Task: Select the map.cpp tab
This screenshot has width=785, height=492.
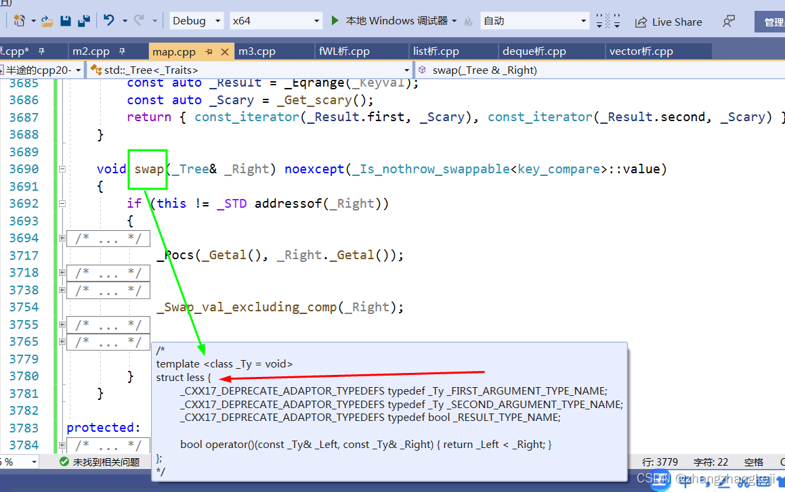Action: point(173,52)
